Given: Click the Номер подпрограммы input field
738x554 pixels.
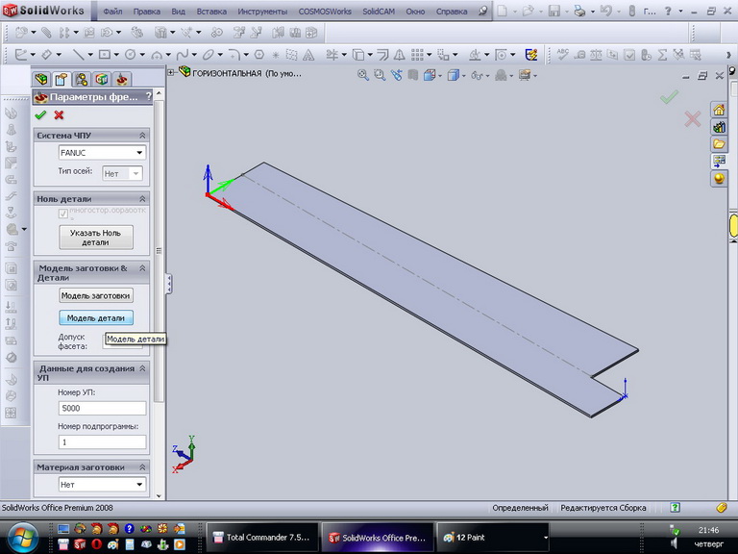Looking at the screenshot, I should tap(102, 441).
